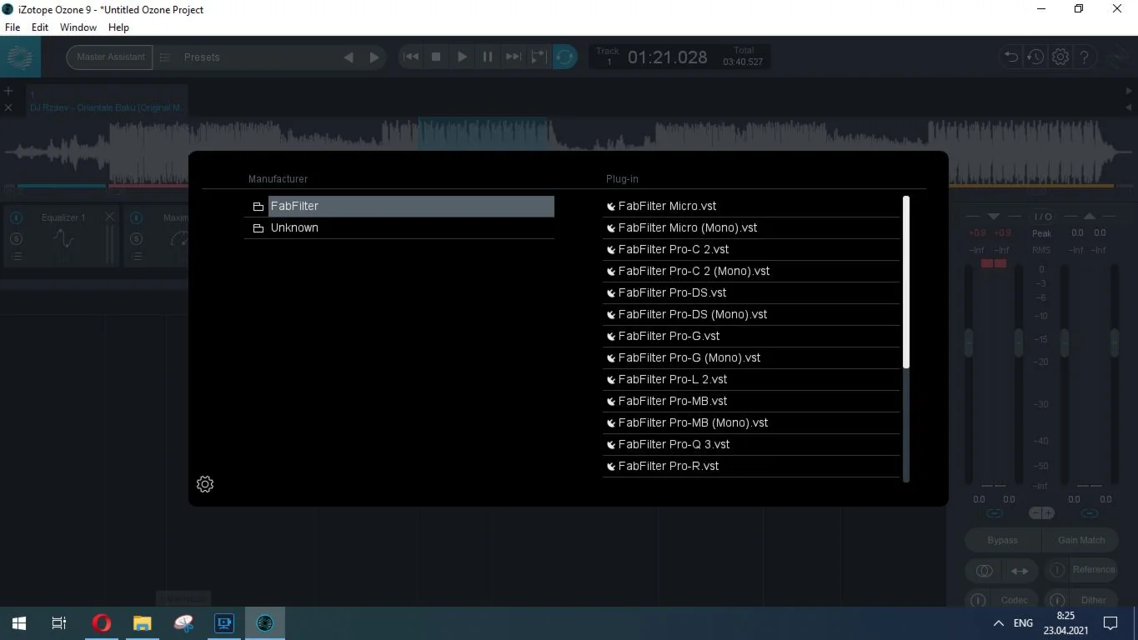Add a new track with the plus icon

(x=8, y=91)
